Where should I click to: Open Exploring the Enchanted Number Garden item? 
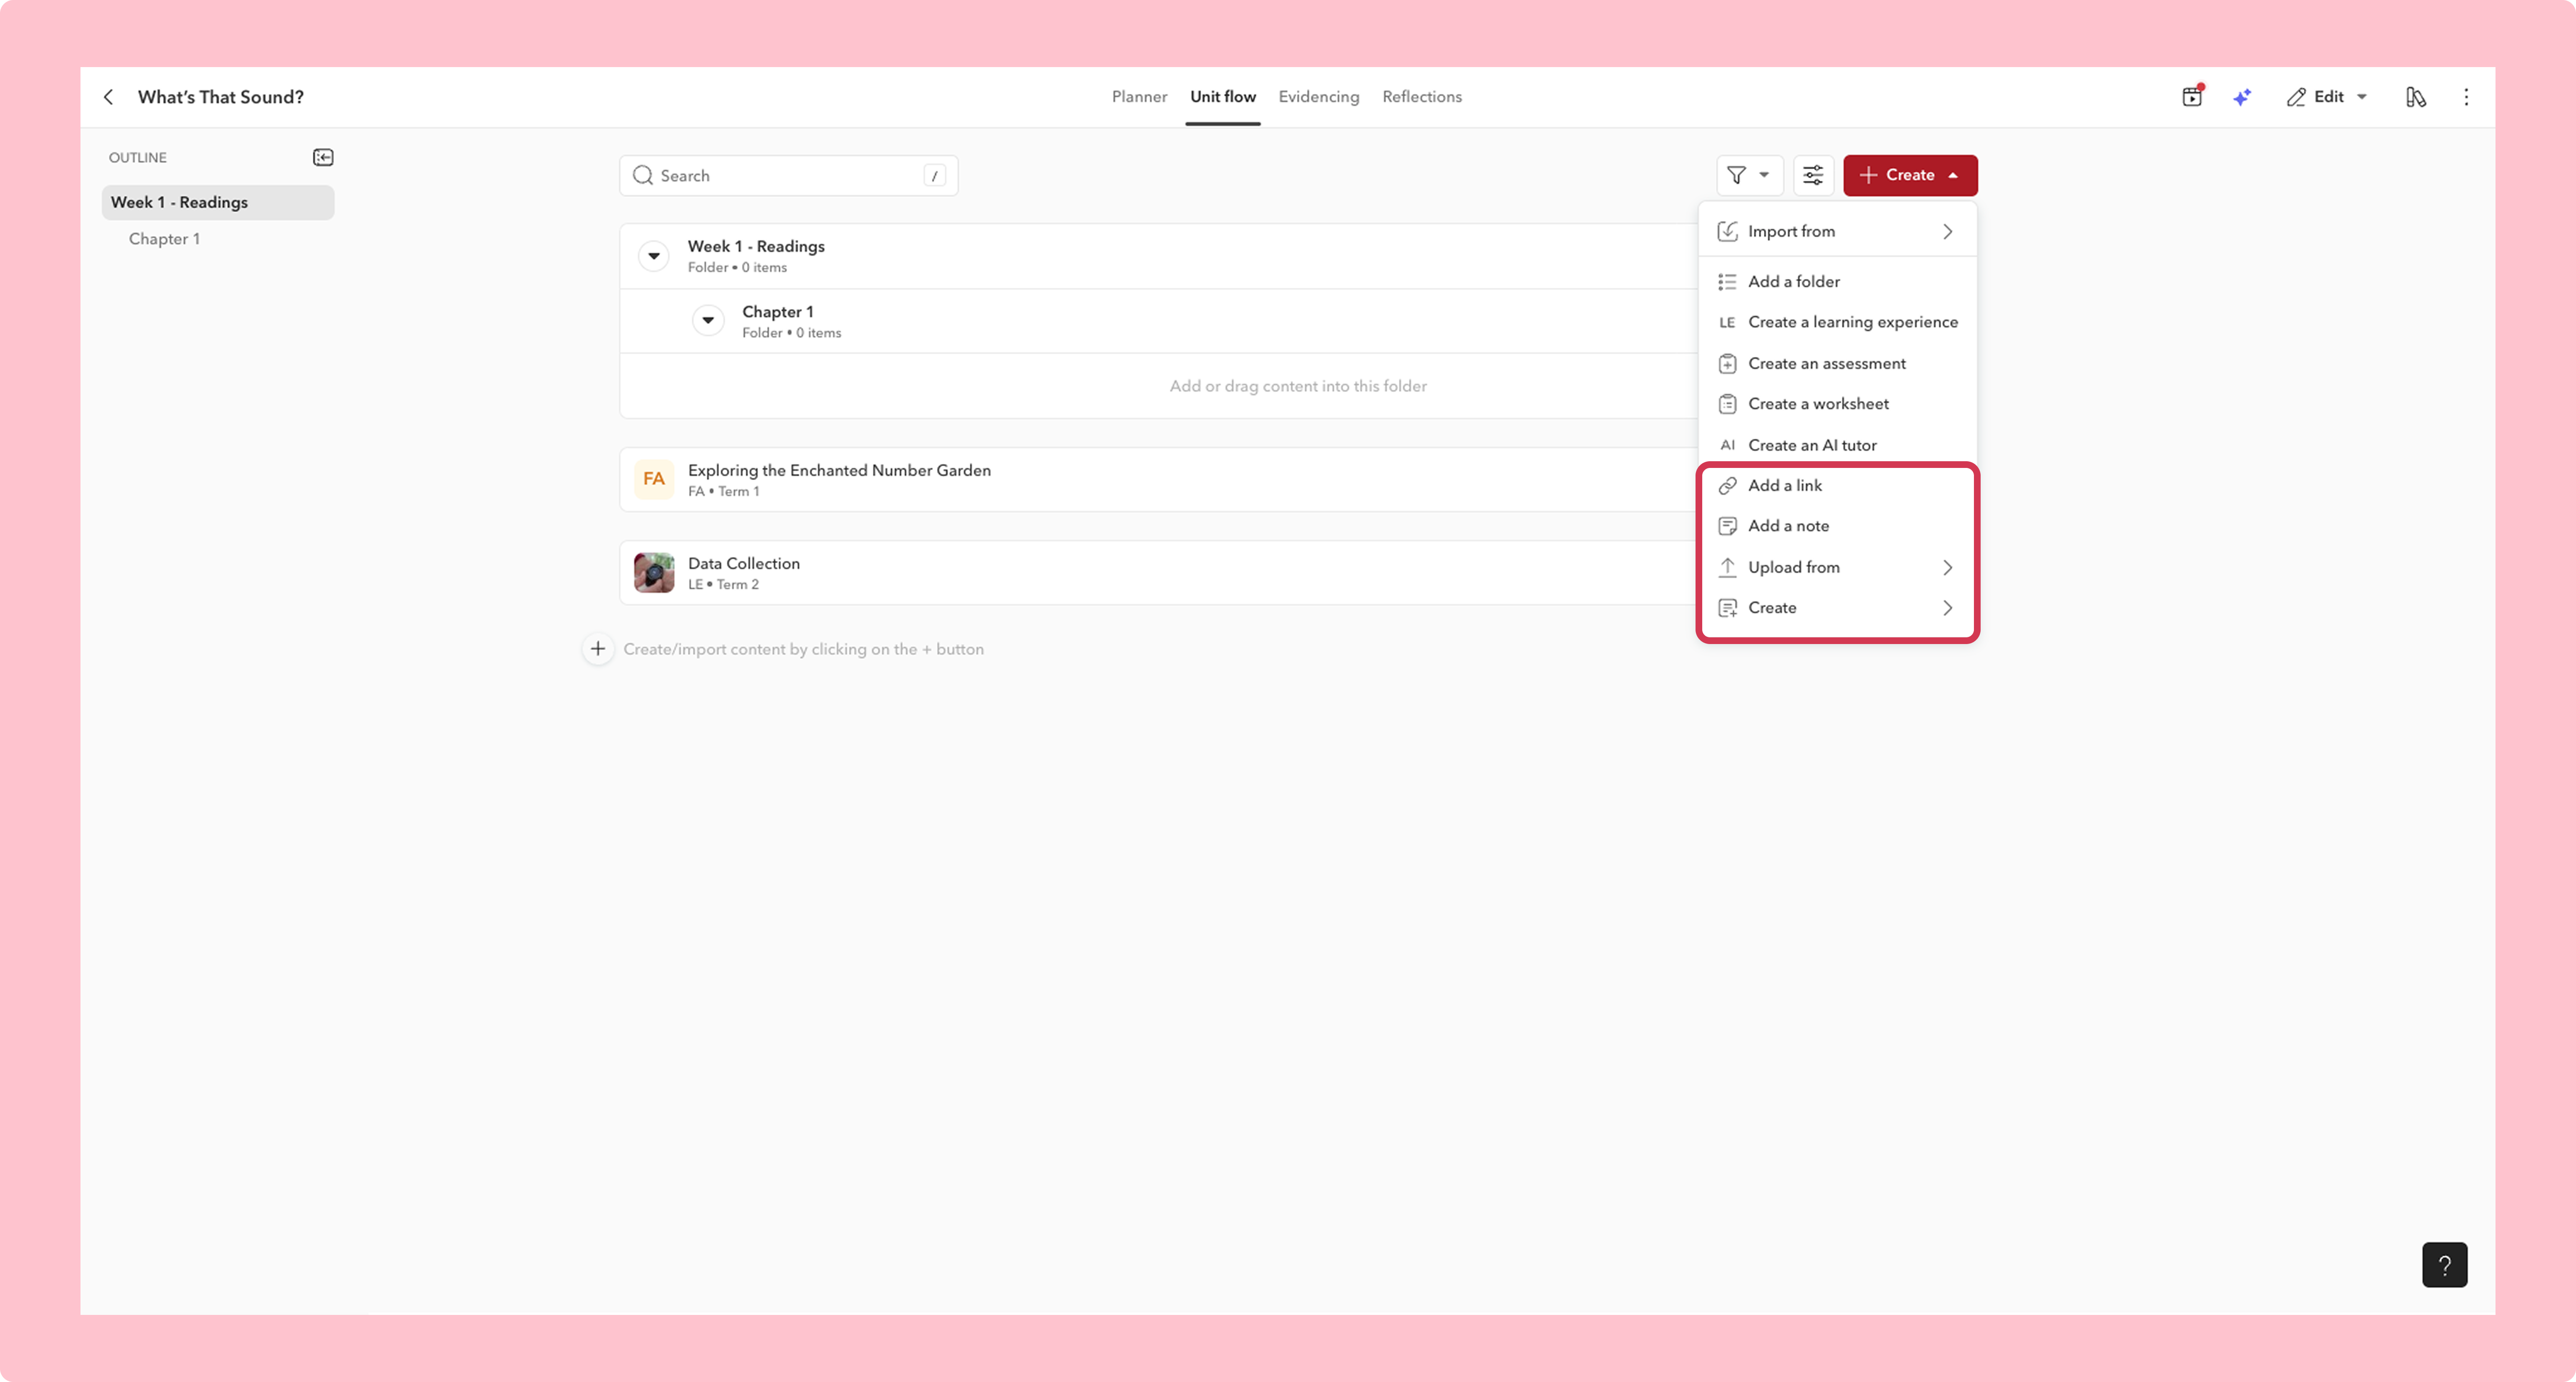point(839,470)
